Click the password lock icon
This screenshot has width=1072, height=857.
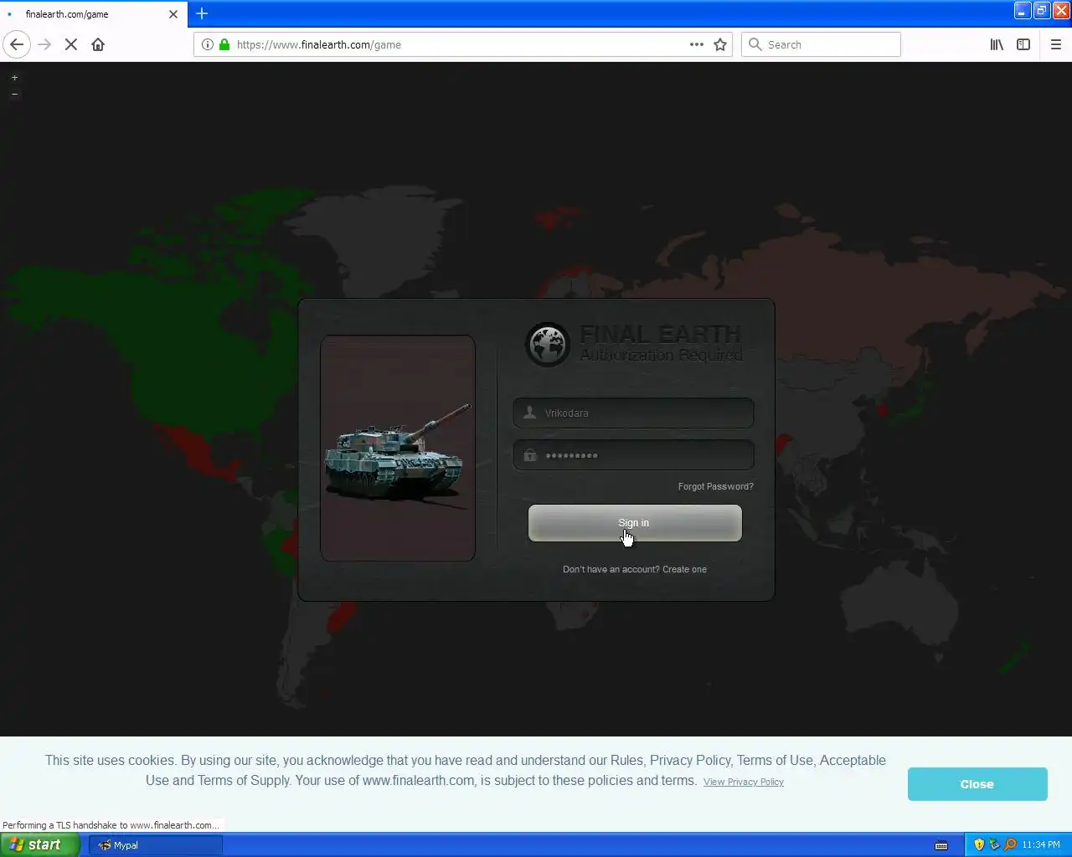click(529, 455)
